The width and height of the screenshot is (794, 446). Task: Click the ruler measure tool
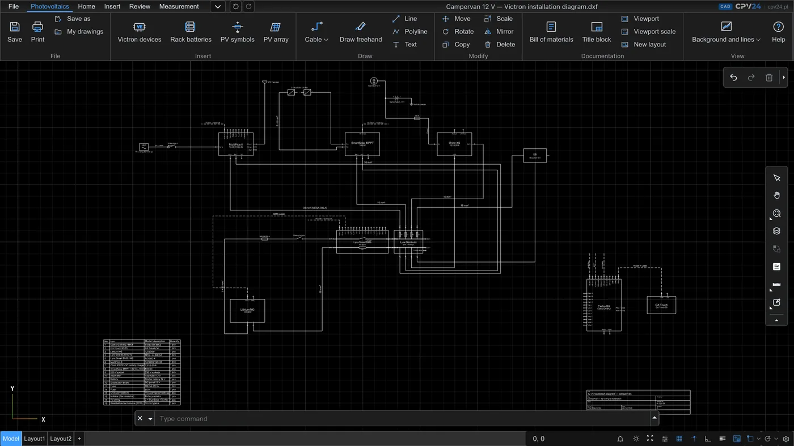[777, 285]
